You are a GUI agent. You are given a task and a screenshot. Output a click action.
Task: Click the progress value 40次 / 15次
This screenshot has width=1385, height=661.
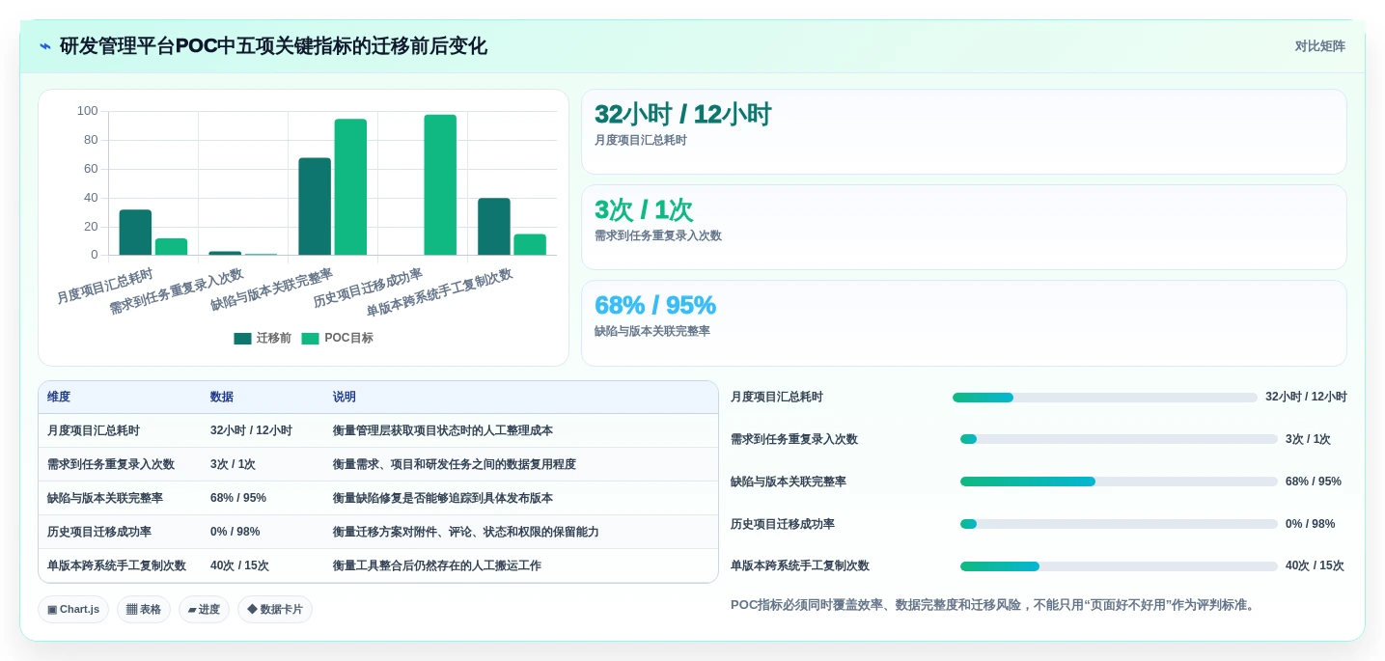1315,566
